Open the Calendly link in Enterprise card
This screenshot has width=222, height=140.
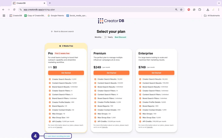coord(149,127)
